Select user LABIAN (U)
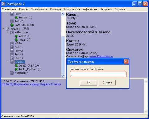This screenshot has height=119, width=149. tap(25, 17)
